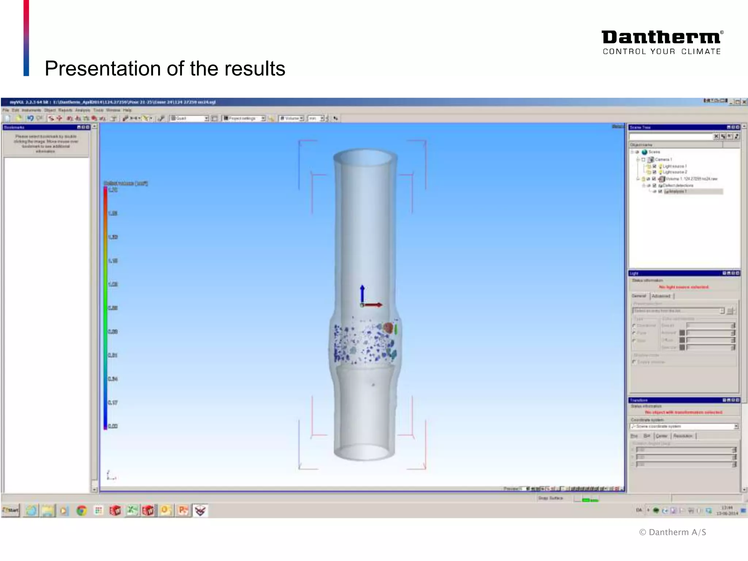This screenshot has width=748, height=561.
Task: Click the Specular color swatch
Action: [682, 347]
